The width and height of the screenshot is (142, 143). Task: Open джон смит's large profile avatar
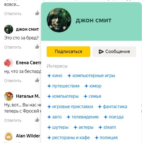pyautogui.click(x=59, y=20)
